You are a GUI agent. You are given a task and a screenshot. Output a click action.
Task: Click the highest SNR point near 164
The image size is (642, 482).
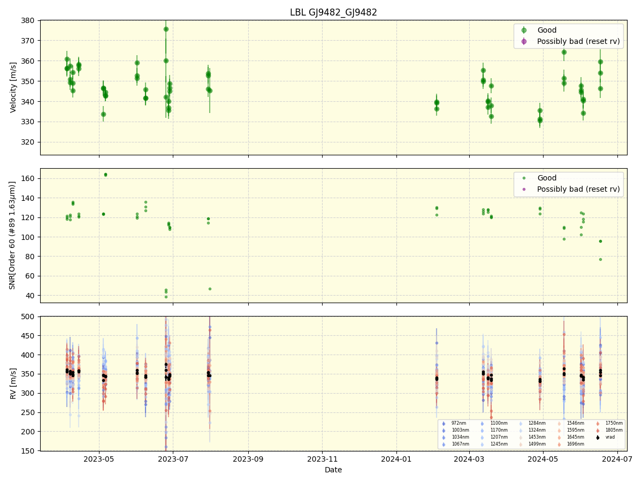(x=105, y=174)
